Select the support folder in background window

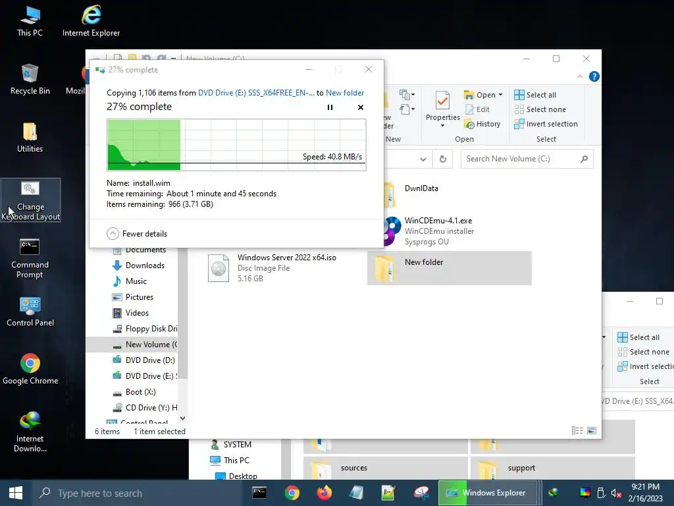552,468
